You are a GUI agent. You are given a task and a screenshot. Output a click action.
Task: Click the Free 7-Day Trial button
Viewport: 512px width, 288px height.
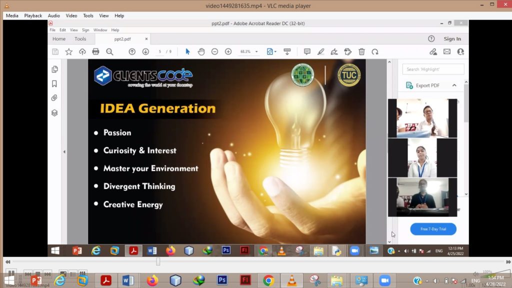point(433,229)
